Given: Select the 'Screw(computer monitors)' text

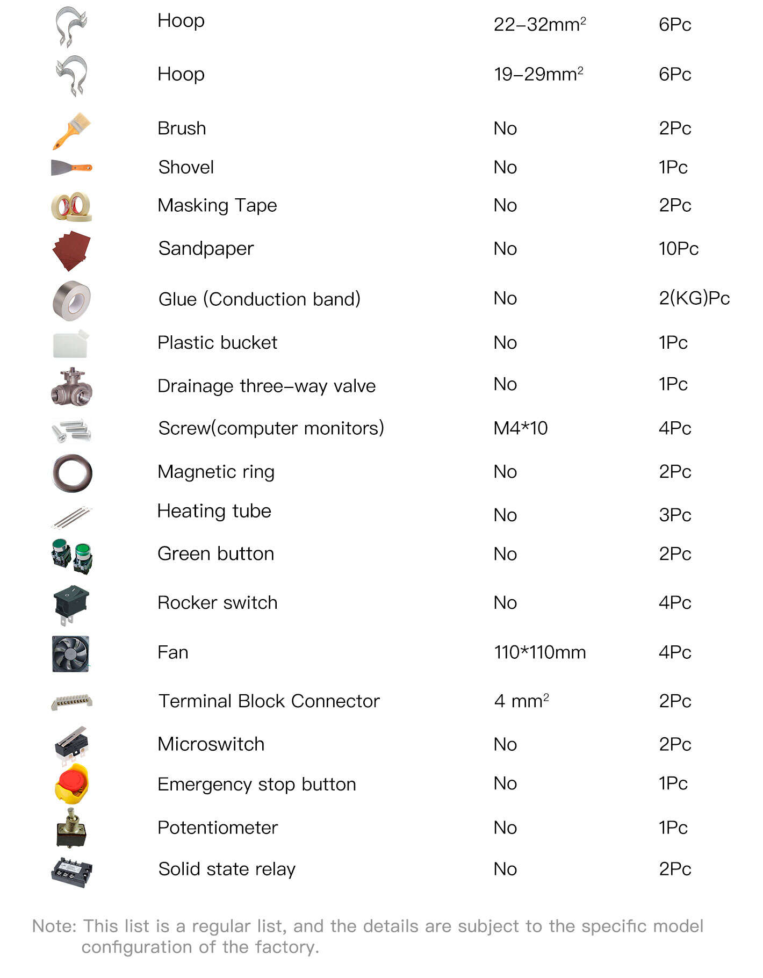Looking at the screenshot, I should (x=271, y=428).
